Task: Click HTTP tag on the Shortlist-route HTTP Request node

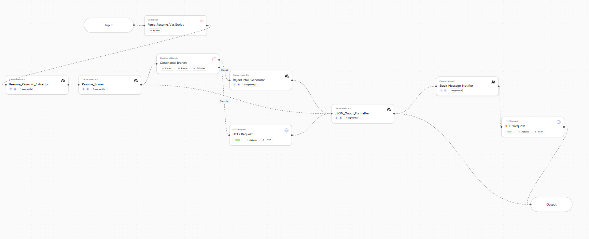Action: pos(267,140)
